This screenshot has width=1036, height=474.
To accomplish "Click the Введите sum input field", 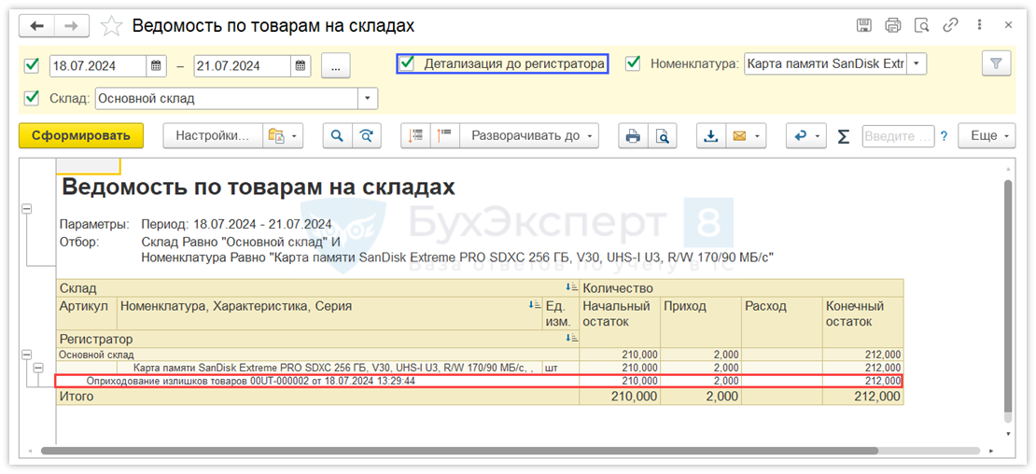I will pyautogui.click(x=898, y=136).
